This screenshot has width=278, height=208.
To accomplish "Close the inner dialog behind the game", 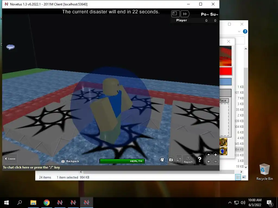I will (x=229, y=41).
